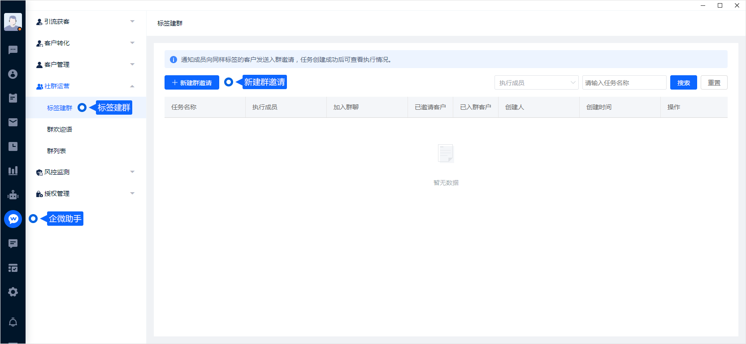
Task: Expand the 风控监测 menu
Action: (x=86, y=172)
